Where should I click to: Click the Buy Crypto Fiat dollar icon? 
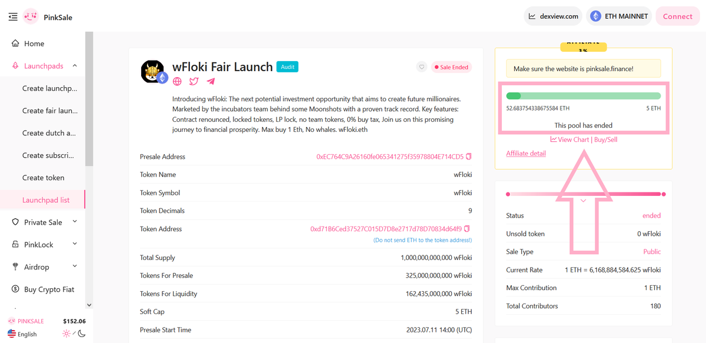15,289
